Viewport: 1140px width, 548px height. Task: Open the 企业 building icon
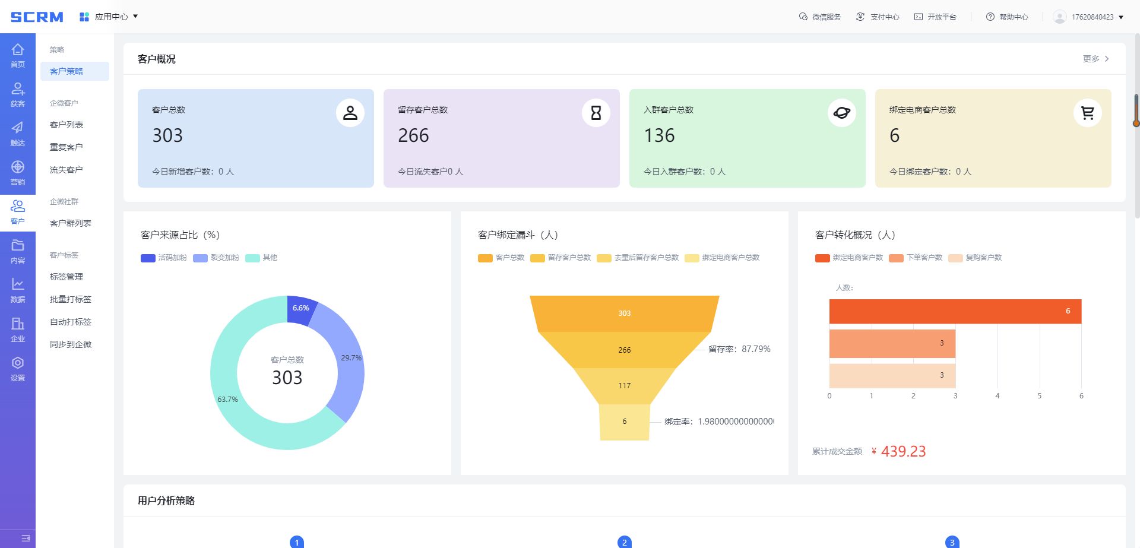click(18, 330)
